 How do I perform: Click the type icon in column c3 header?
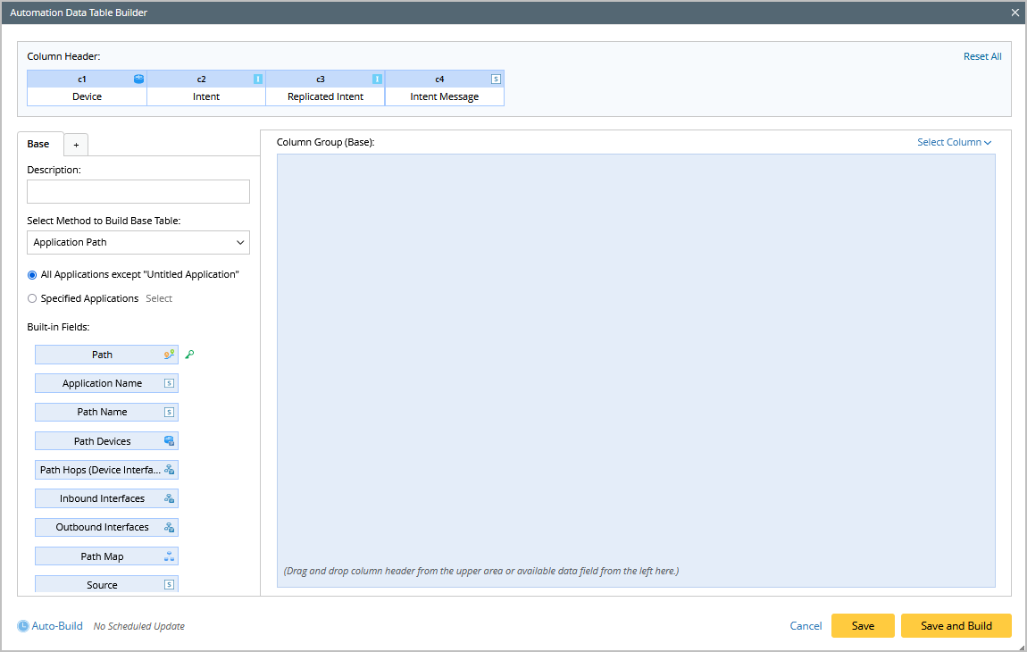(x=377, y=79)
